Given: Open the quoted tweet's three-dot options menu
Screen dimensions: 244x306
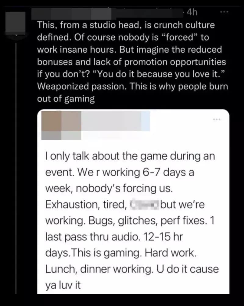Looking at the screenshot, I should tap(216, 119).
